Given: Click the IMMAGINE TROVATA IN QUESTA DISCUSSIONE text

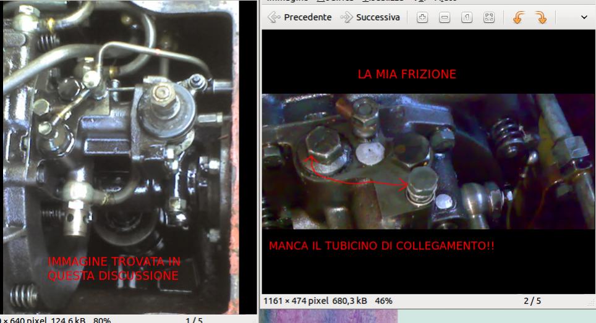Looking at the screenshot, I should click(x=113, y=269).
